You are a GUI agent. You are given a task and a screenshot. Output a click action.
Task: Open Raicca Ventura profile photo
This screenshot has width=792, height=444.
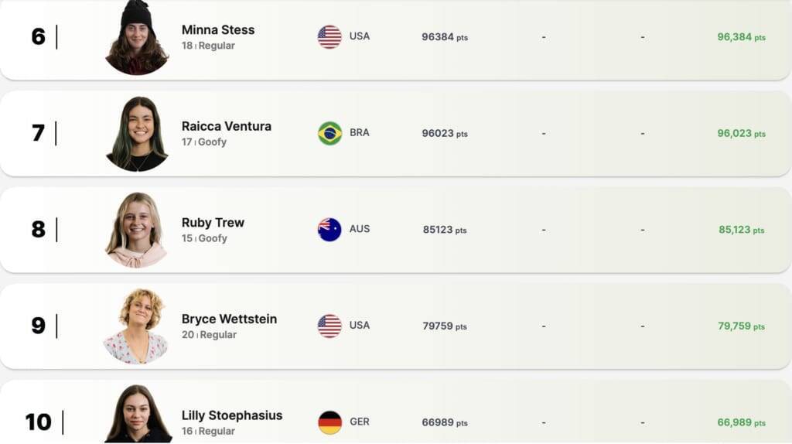coord(137,134)
